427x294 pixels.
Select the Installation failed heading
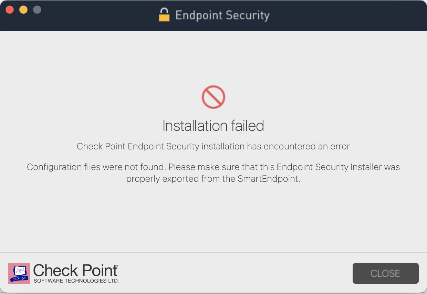[x=213, y=125]
